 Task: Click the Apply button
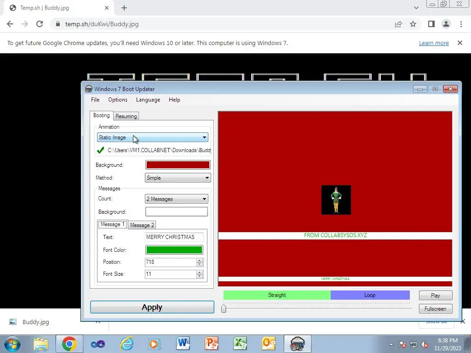pyautogui.click(x=152, y=307)
